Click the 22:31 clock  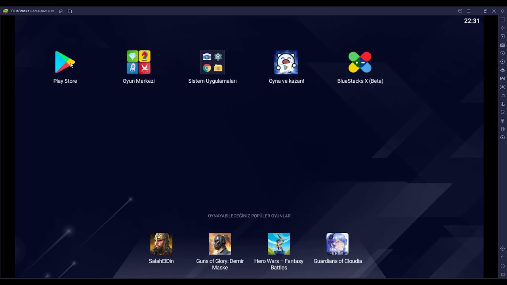tap(472, 21)
